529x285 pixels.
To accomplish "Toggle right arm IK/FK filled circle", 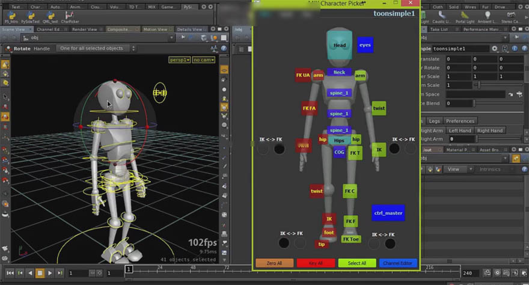I will pos(394,149).
